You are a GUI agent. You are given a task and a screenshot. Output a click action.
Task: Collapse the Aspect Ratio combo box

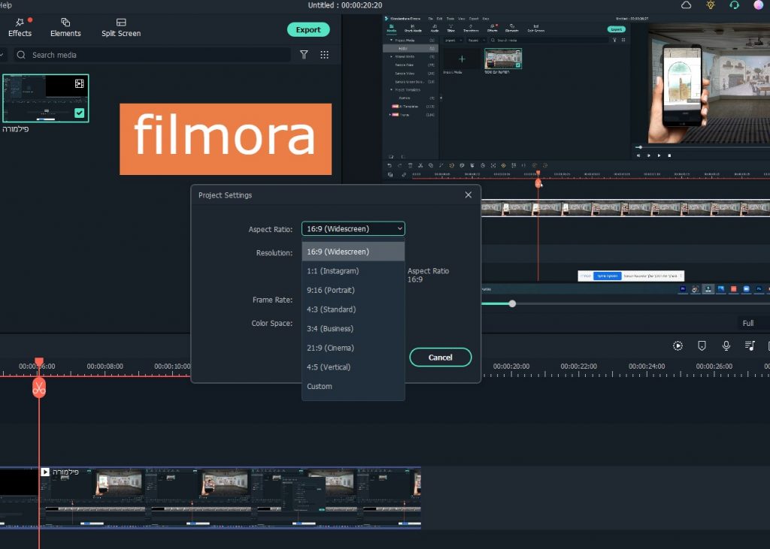point(353,228)
